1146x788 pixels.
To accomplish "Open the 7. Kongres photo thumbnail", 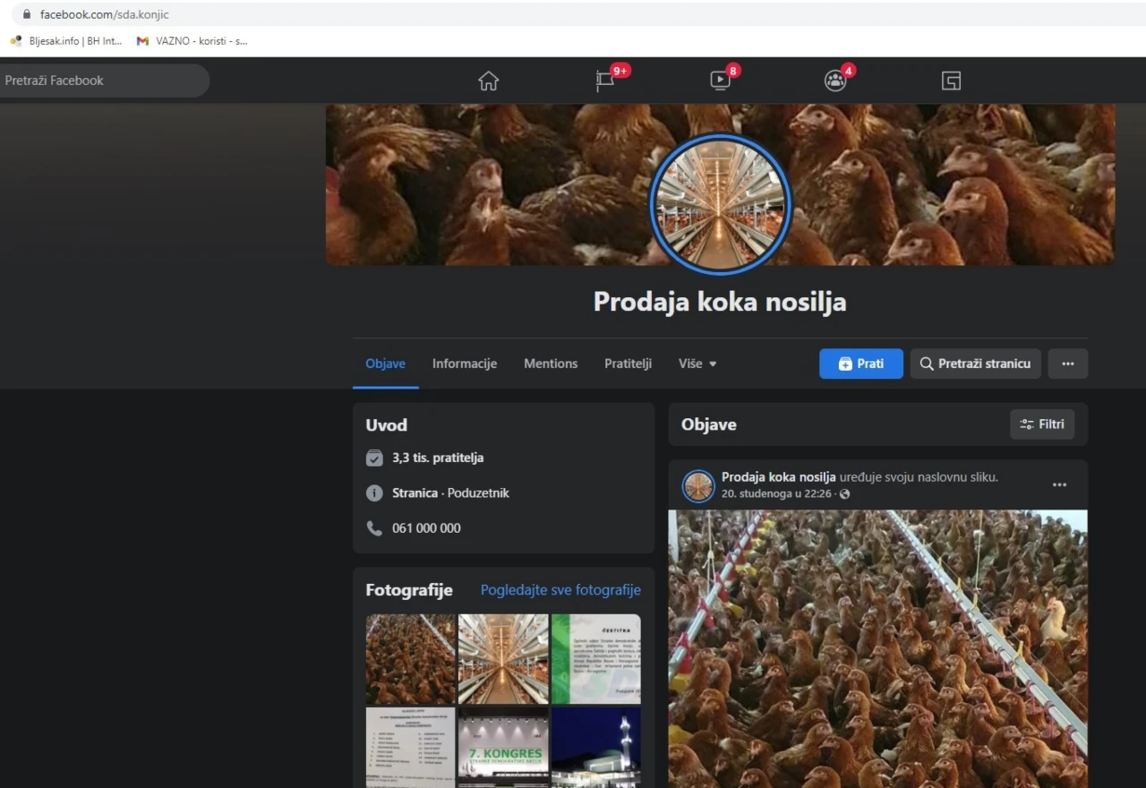I will coord(503,748).
